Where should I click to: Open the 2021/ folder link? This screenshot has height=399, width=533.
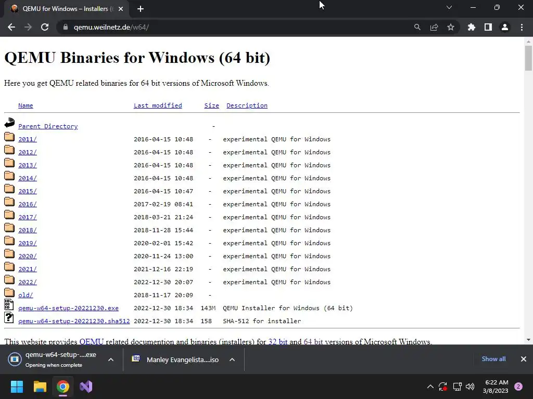28,269
